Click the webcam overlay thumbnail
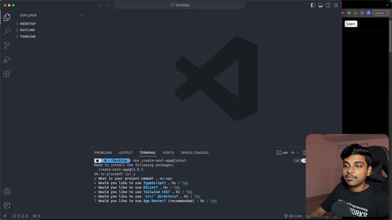The height and width of the screenshot is (220, 392). tap(347, 175)
